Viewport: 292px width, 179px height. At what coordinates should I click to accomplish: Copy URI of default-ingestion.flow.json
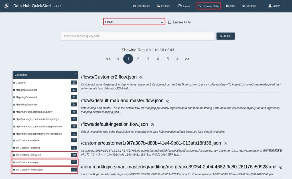152,125
